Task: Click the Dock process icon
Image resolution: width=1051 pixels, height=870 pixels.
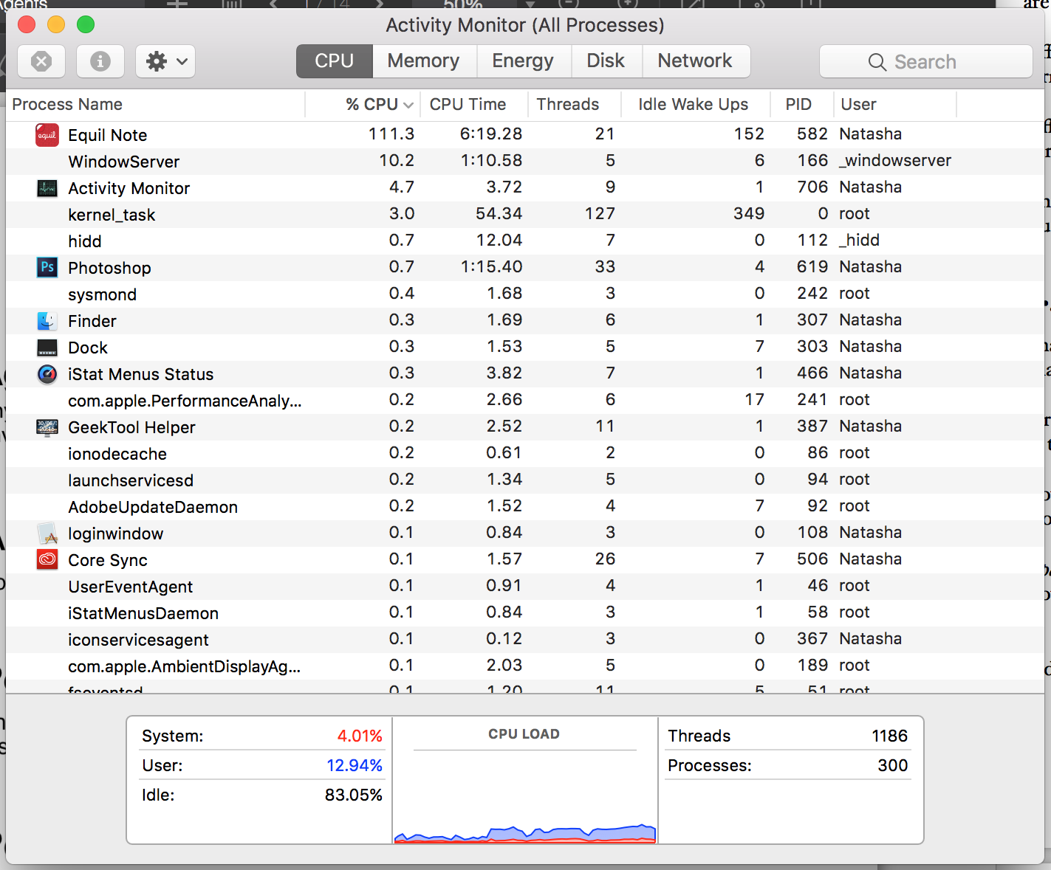Action: coord(47,348)
